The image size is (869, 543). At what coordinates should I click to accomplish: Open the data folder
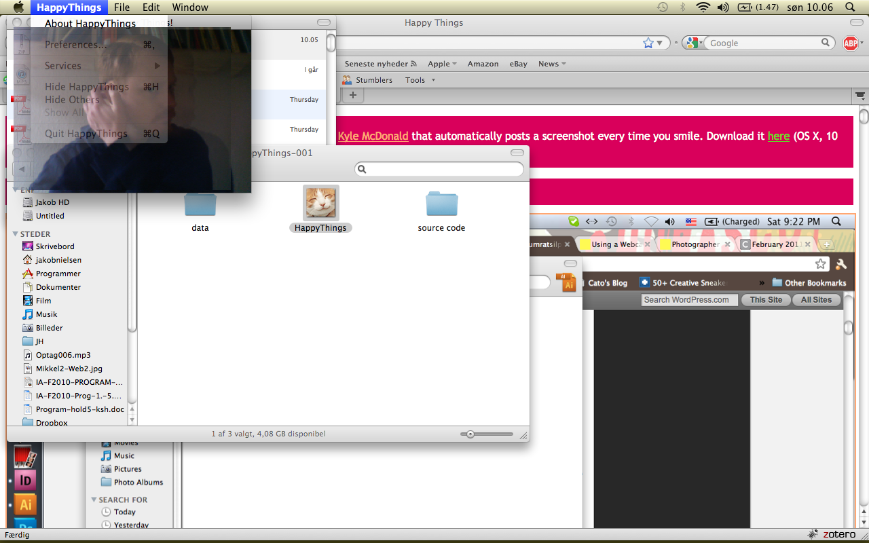click(200, 204)
